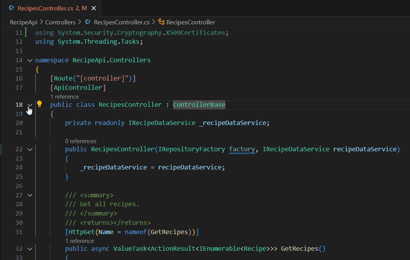
Task: Click the RecipesController class symbol icon in breadcrumb
Action: point(161,22)
